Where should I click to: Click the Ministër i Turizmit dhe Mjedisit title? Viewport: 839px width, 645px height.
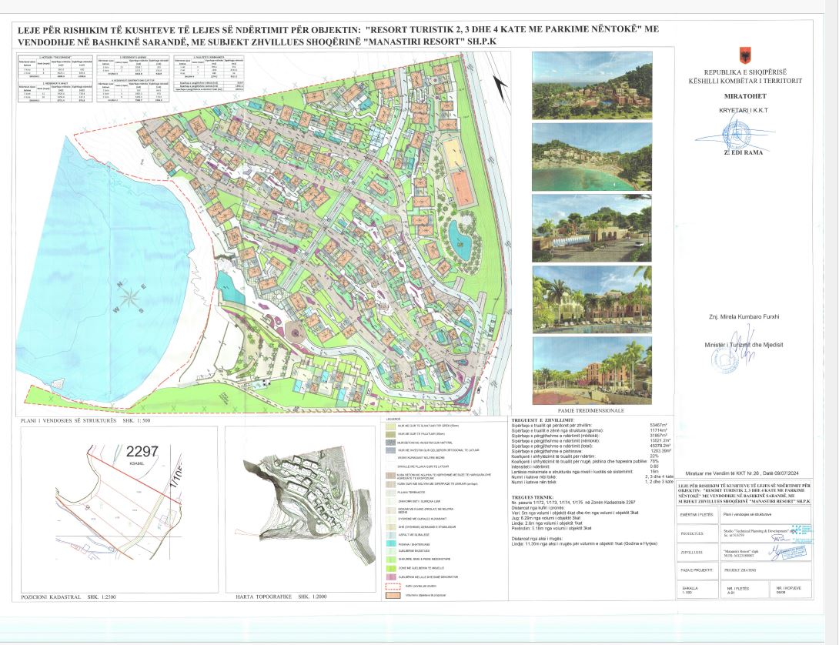click(744, 345)
